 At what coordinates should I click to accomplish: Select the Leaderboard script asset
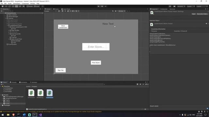pyautogui.click(x=50, y=94)
